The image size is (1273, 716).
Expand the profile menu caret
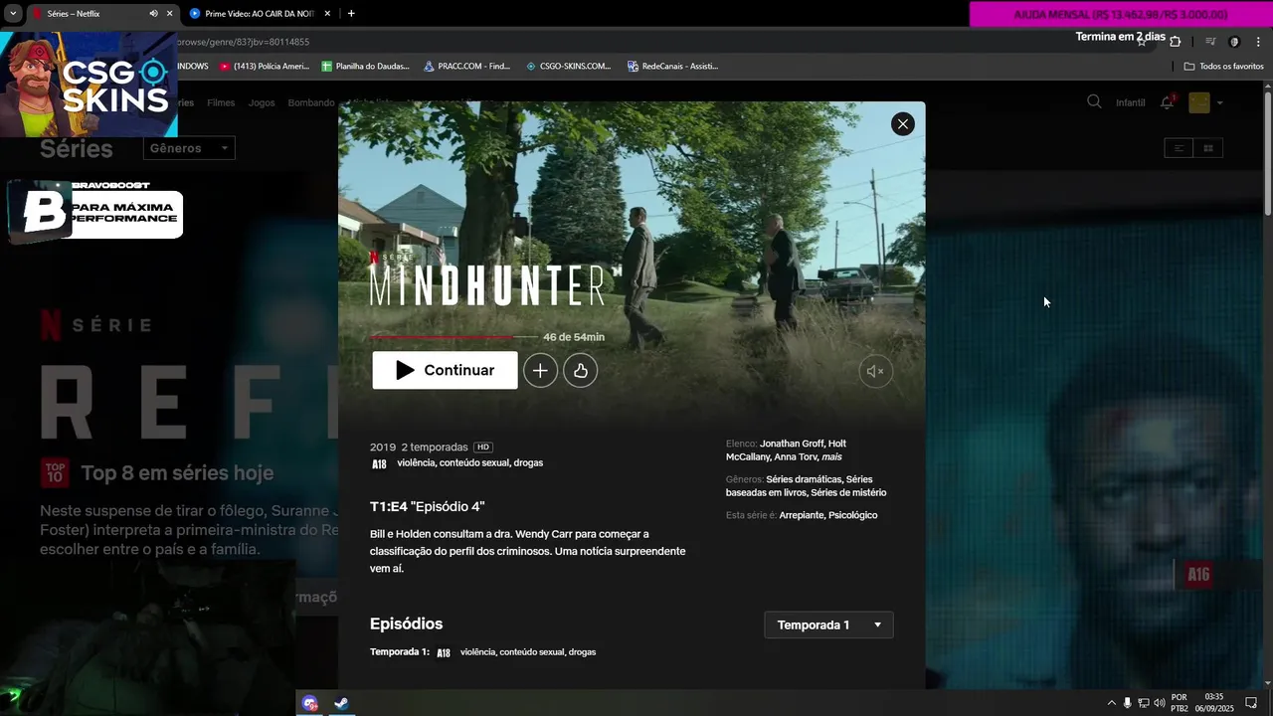point(1220,102)
